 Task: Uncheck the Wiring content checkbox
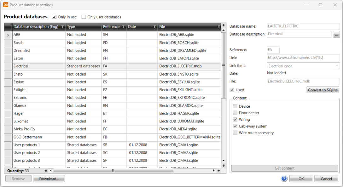click(235, 120)
